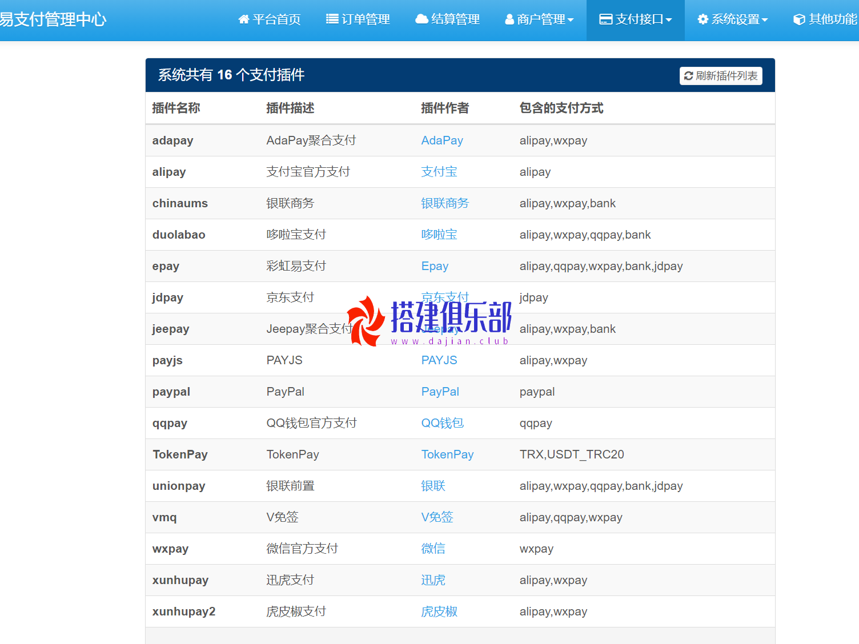Open the Epay author link
This screenshot has height=644, width=859.
point(435,266)
